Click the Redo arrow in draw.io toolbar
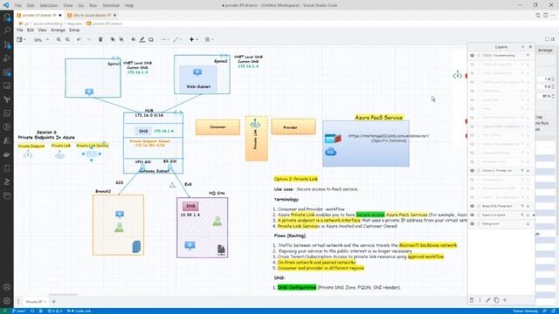 [88, 39]
